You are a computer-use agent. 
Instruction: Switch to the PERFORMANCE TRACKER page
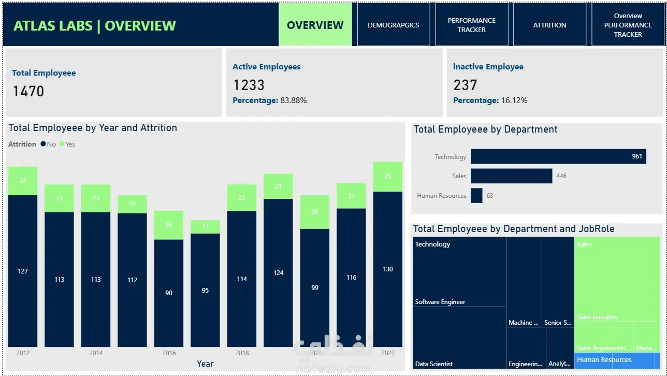[x=472, y=25]
